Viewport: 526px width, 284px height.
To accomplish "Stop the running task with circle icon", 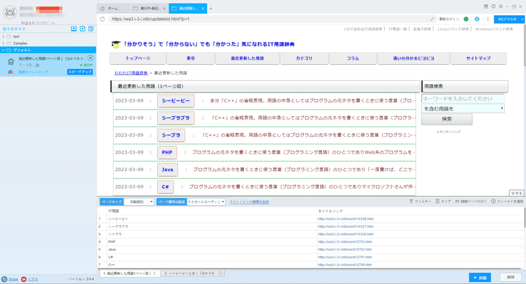I will click(x=90, y=58).
